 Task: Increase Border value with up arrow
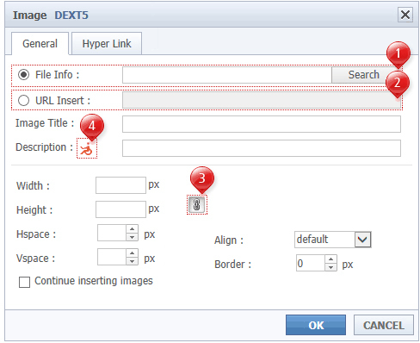point(330,259)
